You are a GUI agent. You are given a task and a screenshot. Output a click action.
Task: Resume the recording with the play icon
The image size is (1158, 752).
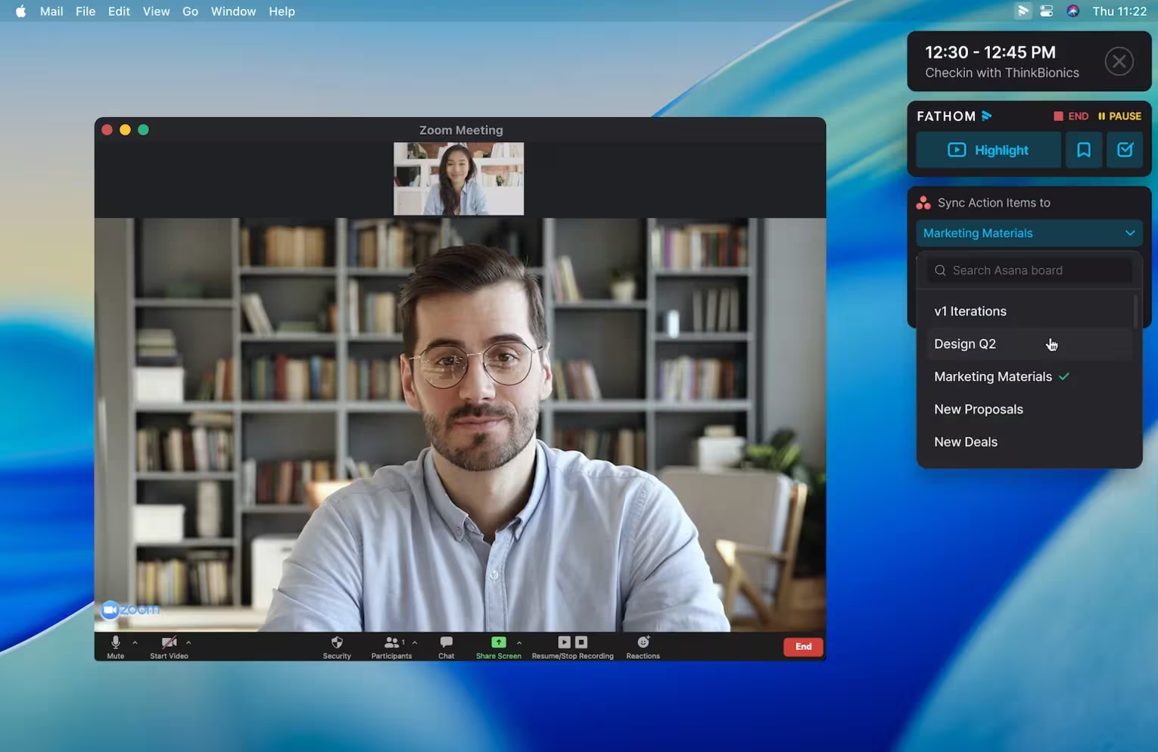pyautogui.click(x=564, y=642)
